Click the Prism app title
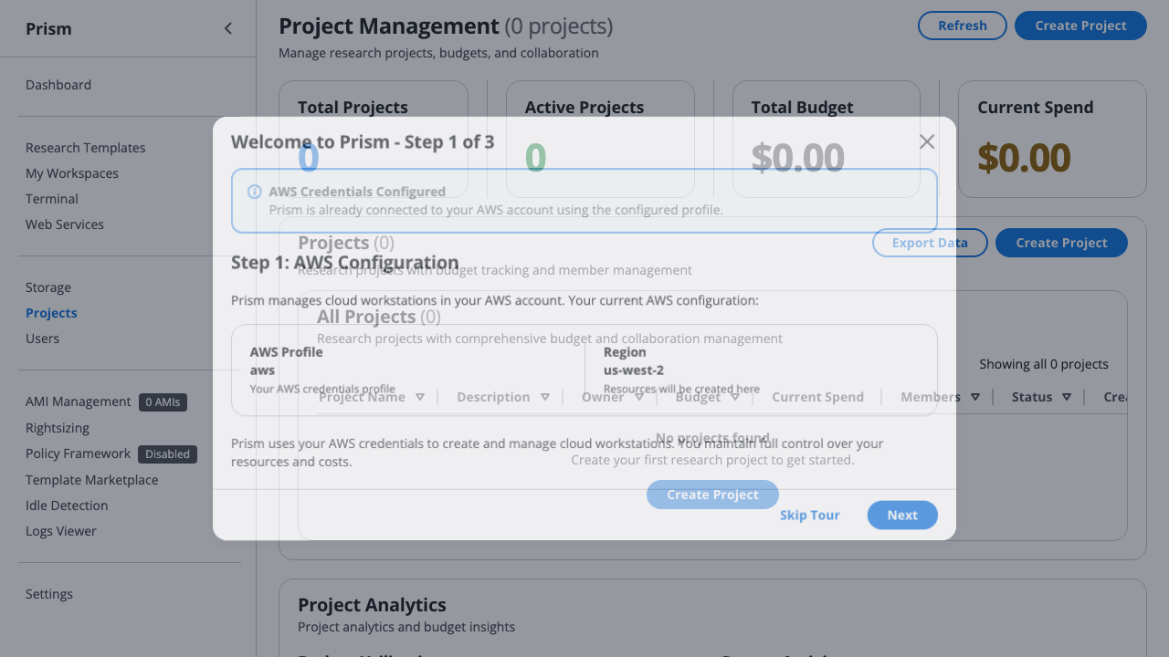 pyautogui.click(x=48, y=28)
